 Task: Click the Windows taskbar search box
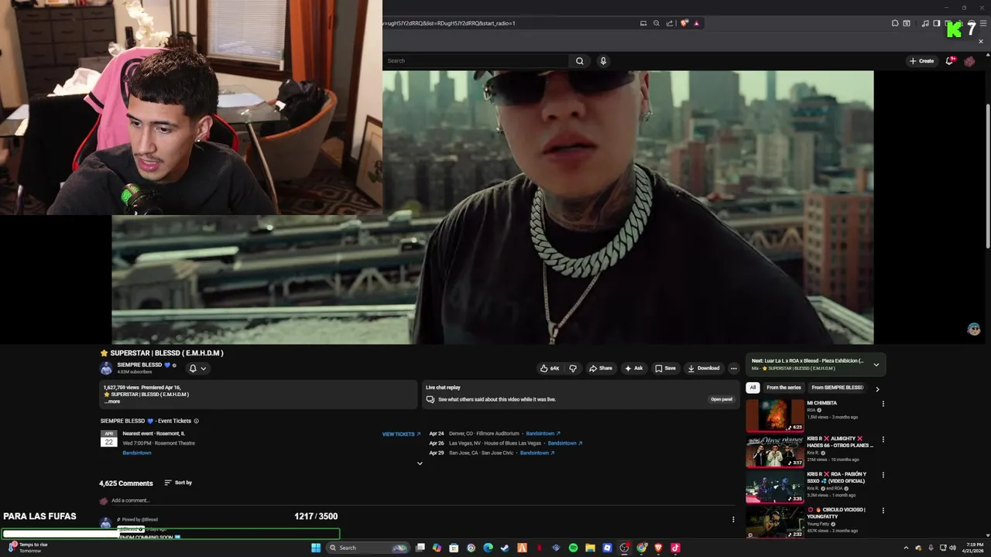coord(368,548)
